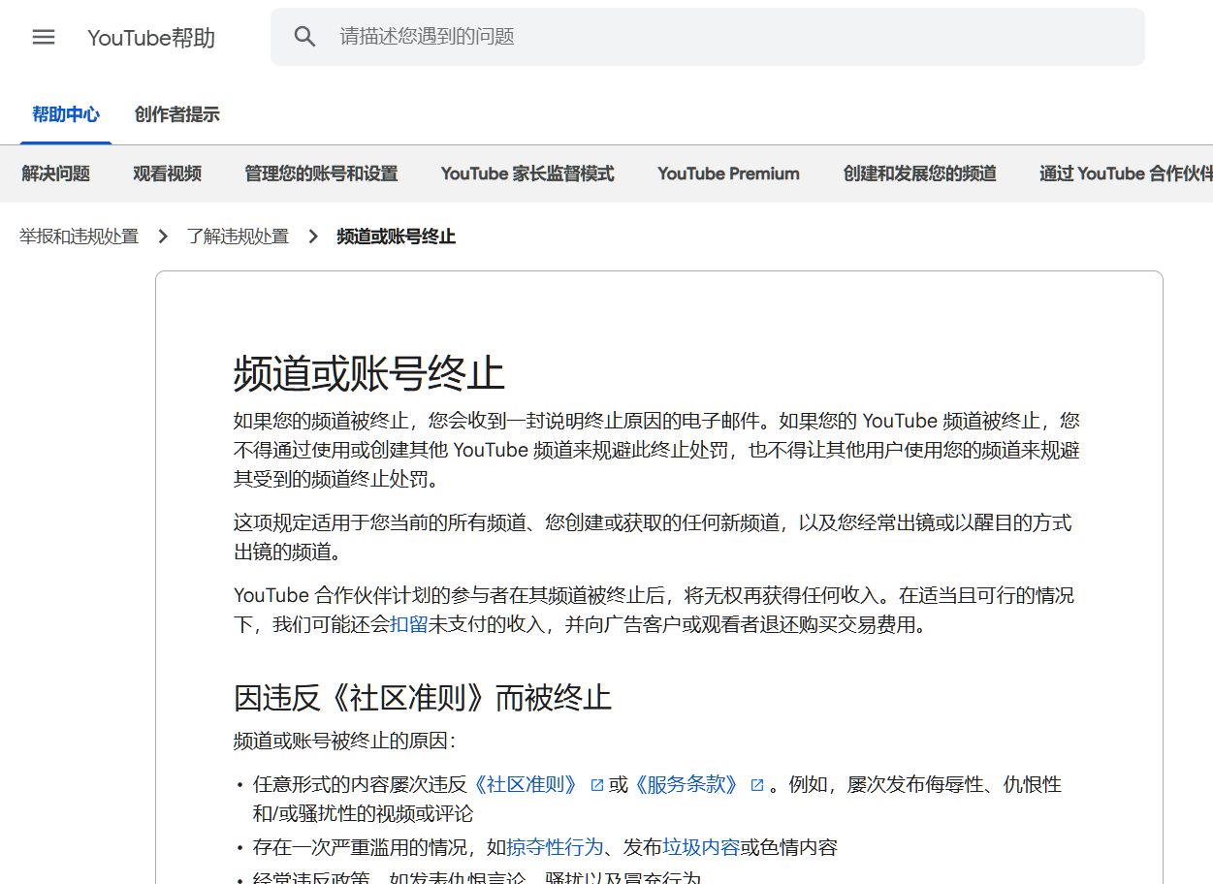Image resolution: width=1213 pixels, height=884 pixels.
Task: Open the 观看视频 menu
Action: 168,174
